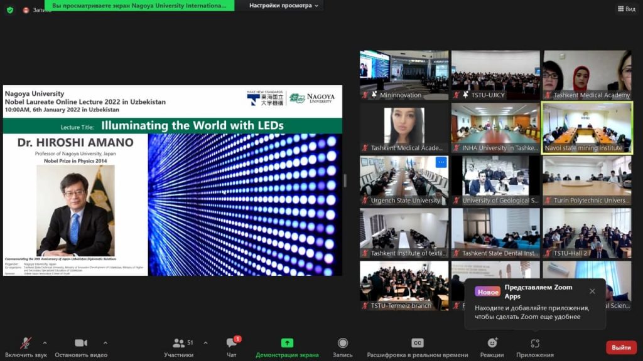The height and width of the screenshot is (361, 643).
Task: Open the Participants panel icon
Action: pos(178,343)
